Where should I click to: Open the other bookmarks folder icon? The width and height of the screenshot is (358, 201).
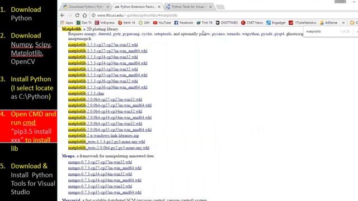[352, 22]
